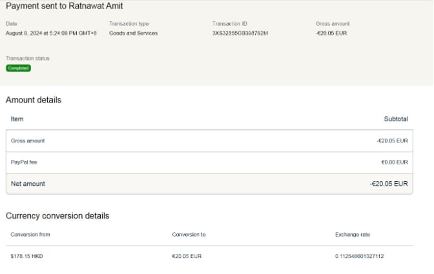Select the transaction ID 3XS32855GB398782M
This screenshot has width=434, height=274.
pos(240,33)
